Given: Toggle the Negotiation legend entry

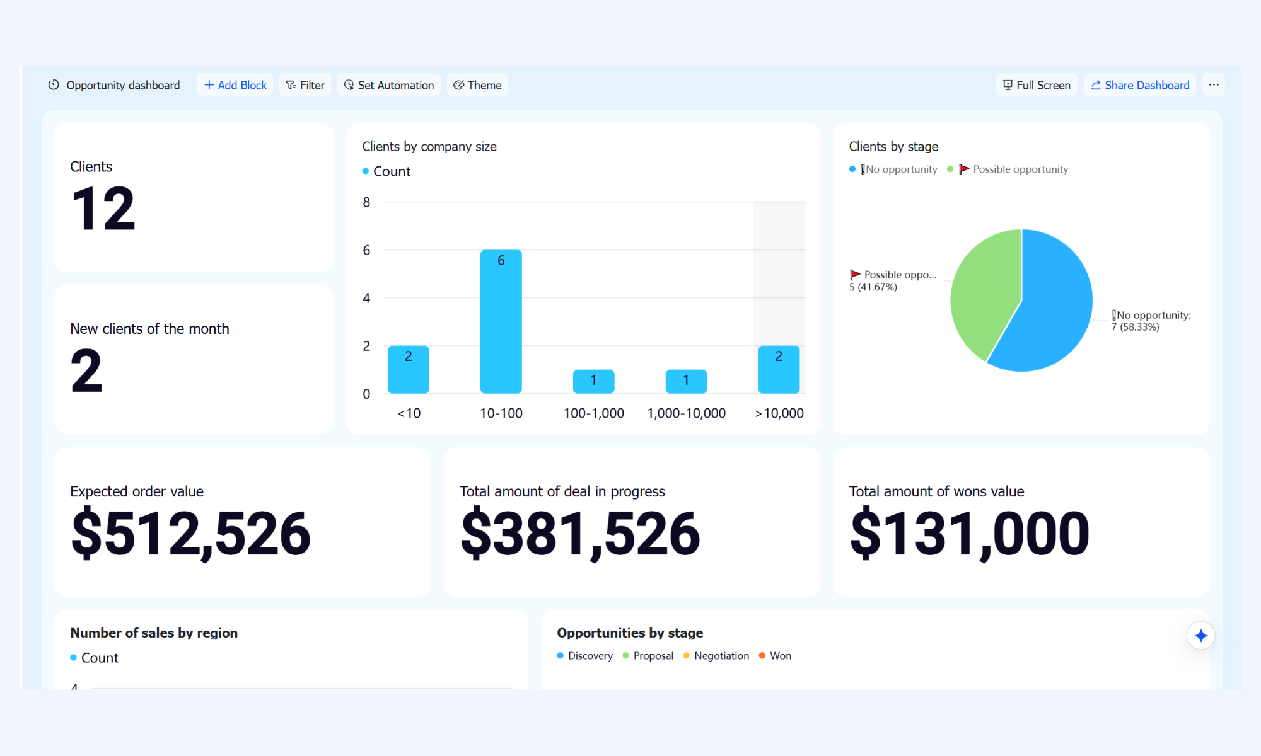Looking at the screenshot, I should pos(716,656).
